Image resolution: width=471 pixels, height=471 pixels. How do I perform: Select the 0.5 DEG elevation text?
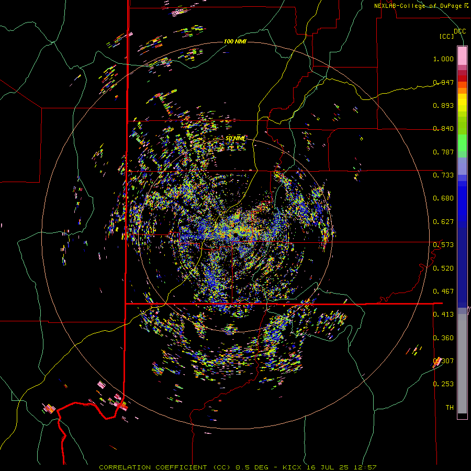coord(251,467)
